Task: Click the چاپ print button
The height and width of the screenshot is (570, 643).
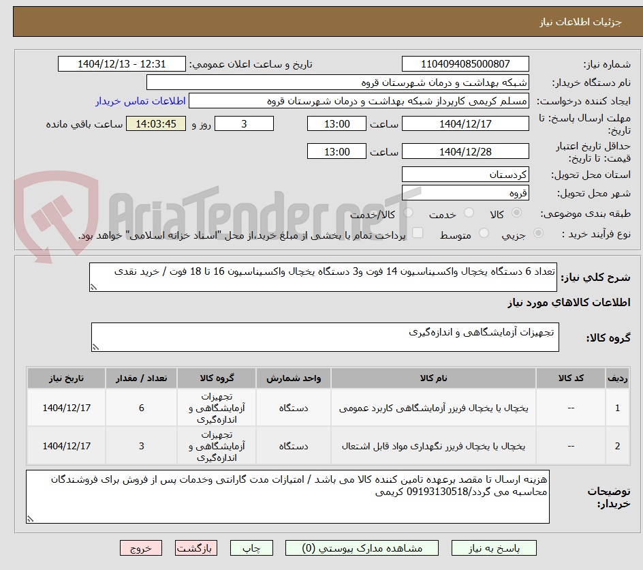Action: [251, 547]
